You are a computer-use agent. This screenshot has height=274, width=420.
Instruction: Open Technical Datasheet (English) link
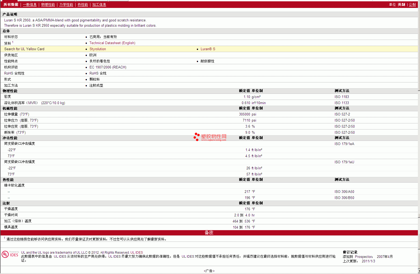pyautogui.click(x=112, y=43)
